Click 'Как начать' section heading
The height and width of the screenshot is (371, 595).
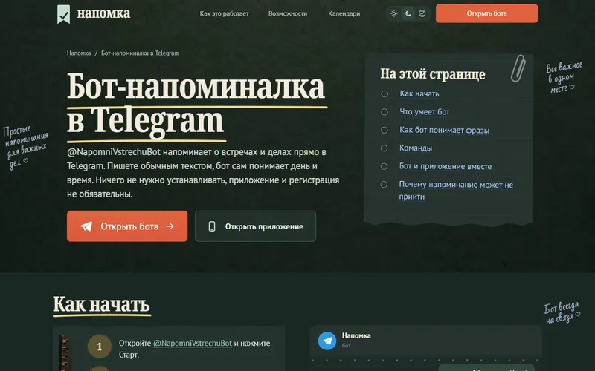click(101, 304)
